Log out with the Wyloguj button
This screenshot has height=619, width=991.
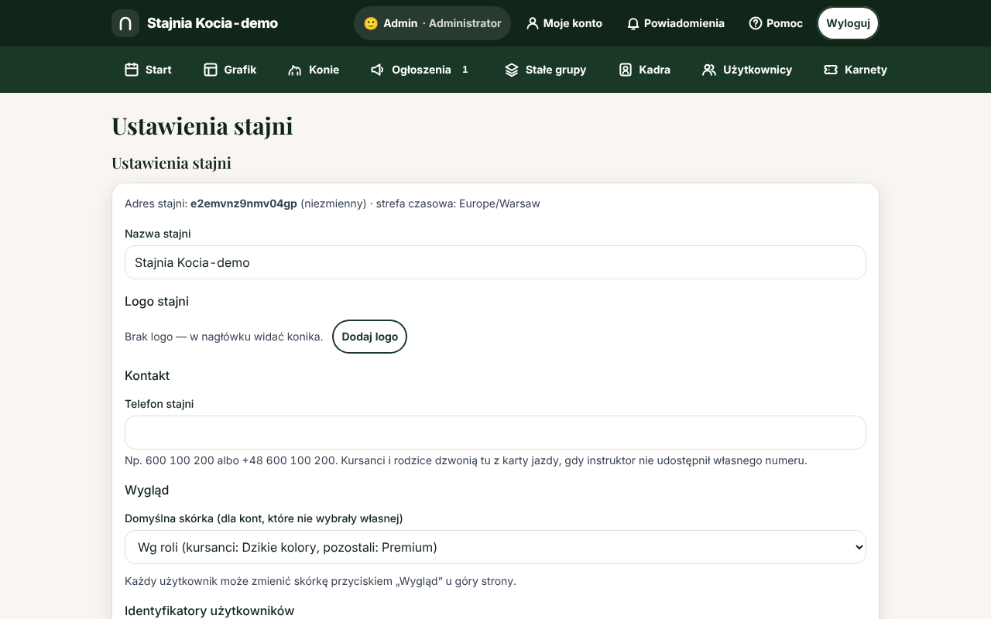(849, 23)
